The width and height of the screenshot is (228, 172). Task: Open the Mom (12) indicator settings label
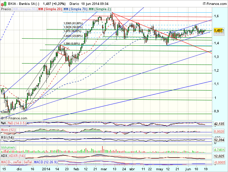(7, 131)
